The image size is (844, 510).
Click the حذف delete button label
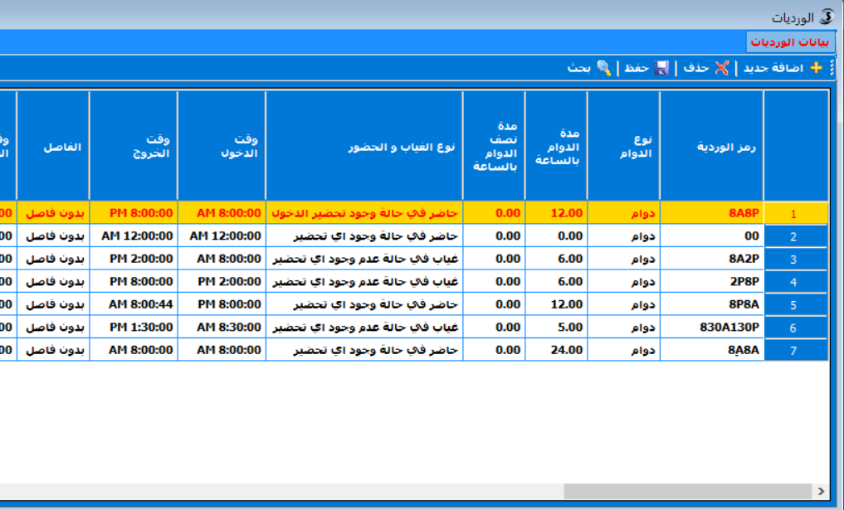696,68
